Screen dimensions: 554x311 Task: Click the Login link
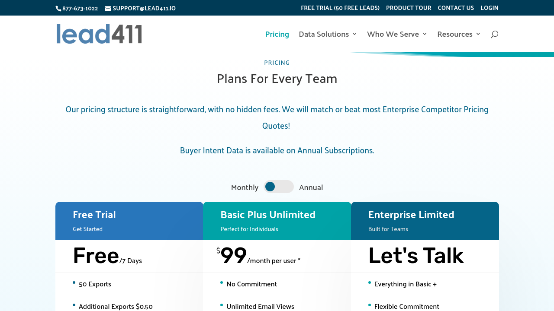point(490,8)
